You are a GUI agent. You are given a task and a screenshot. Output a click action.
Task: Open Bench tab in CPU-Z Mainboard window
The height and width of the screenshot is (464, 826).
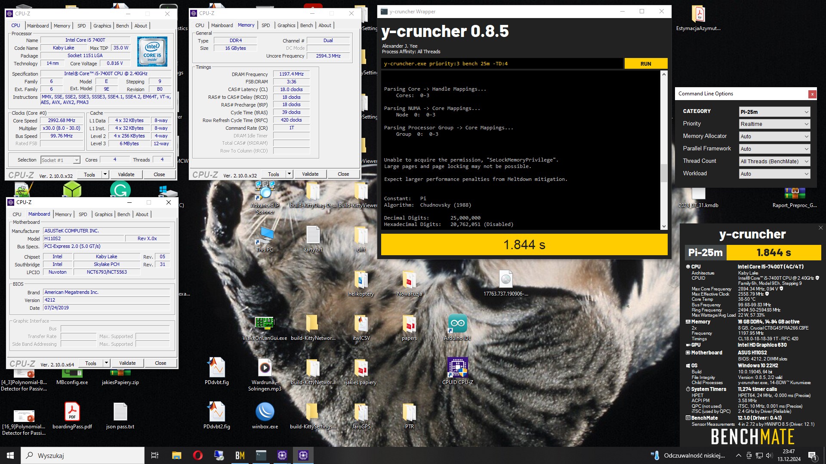(123, 214)
